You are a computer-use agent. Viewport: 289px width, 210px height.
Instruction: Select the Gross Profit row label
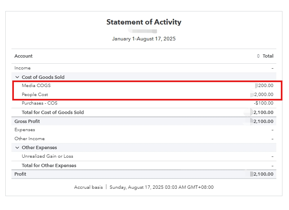click(x=27, y=121)
